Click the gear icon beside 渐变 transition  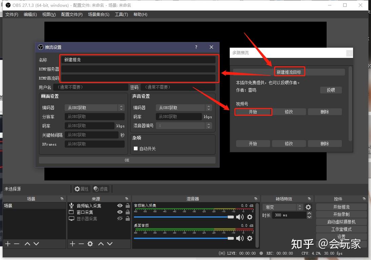(308, 207)
